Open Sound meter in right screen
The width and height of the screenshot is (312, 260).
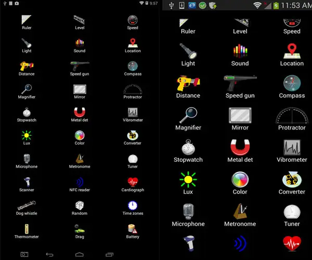[240, 55]
